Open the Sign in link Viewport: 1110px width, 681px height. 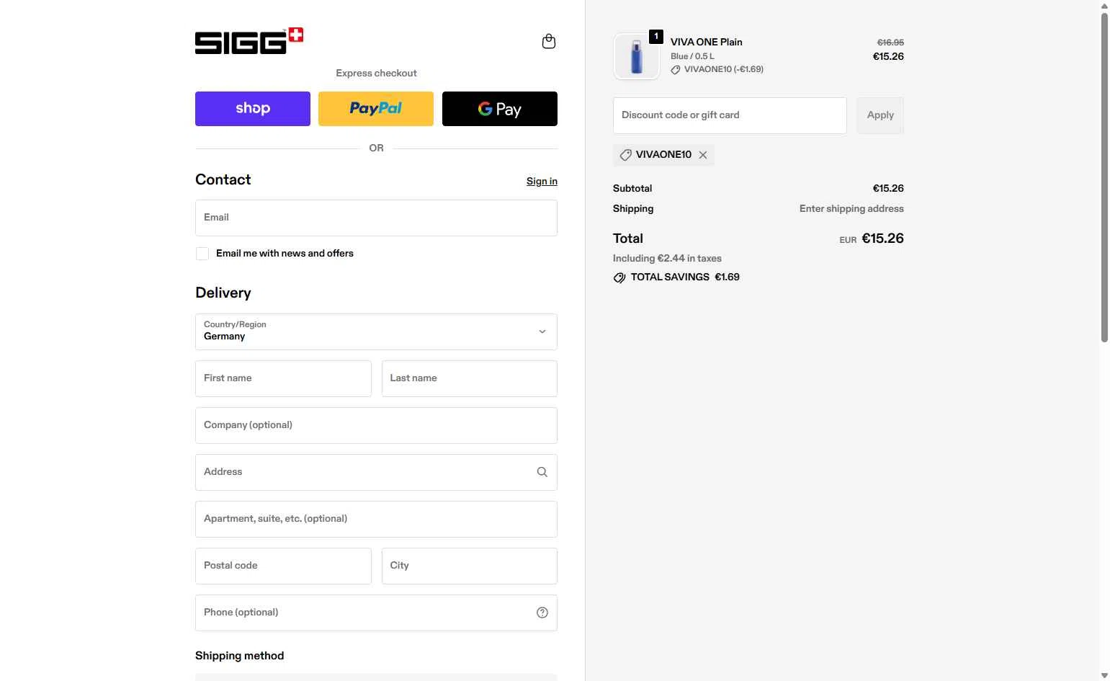(542, 182)
